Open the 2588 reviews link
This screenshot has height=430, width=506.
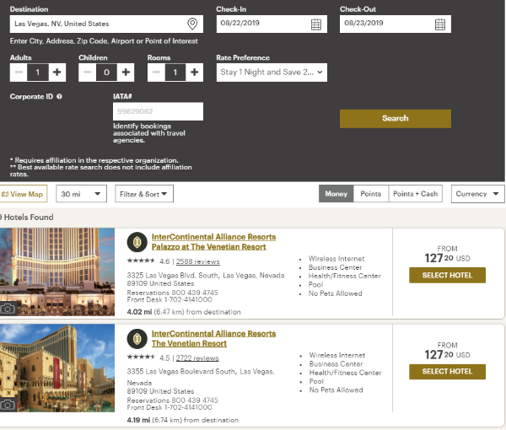(198, 261)
